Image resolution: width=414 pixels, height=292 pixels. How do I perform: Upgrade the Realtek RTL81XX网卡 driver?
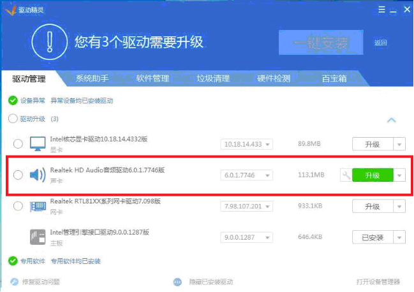click(x=373, y=207)
